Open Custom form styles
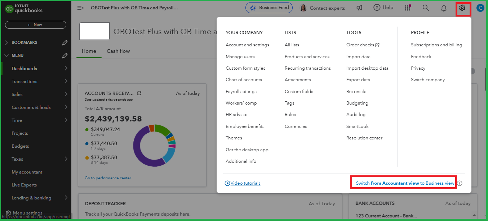 click(245, 68)
